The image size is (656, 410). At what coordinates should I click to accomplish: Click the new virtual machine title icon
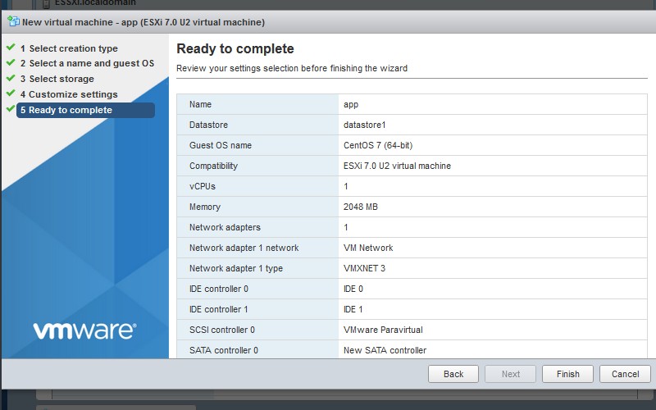13,21
